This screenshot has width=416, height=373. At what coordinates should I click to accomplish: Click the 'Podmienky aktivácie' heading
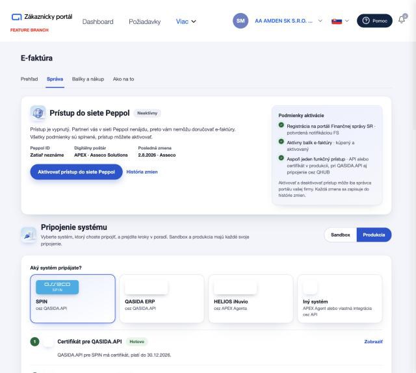pyautogui.click(x=301, y=116)
